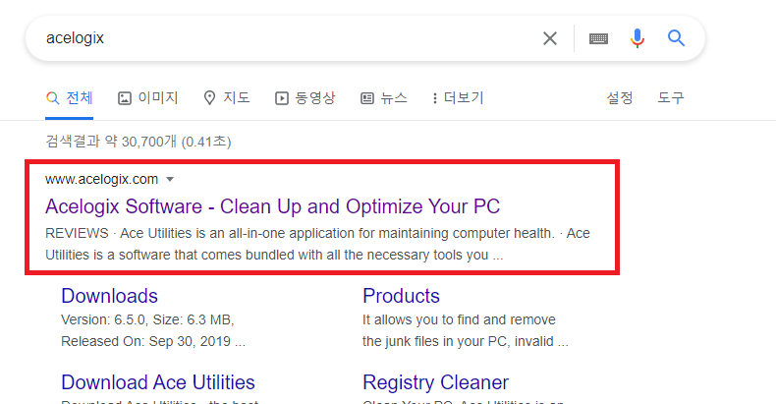Click the www.acelogix.com URL text

pos(101,179)
